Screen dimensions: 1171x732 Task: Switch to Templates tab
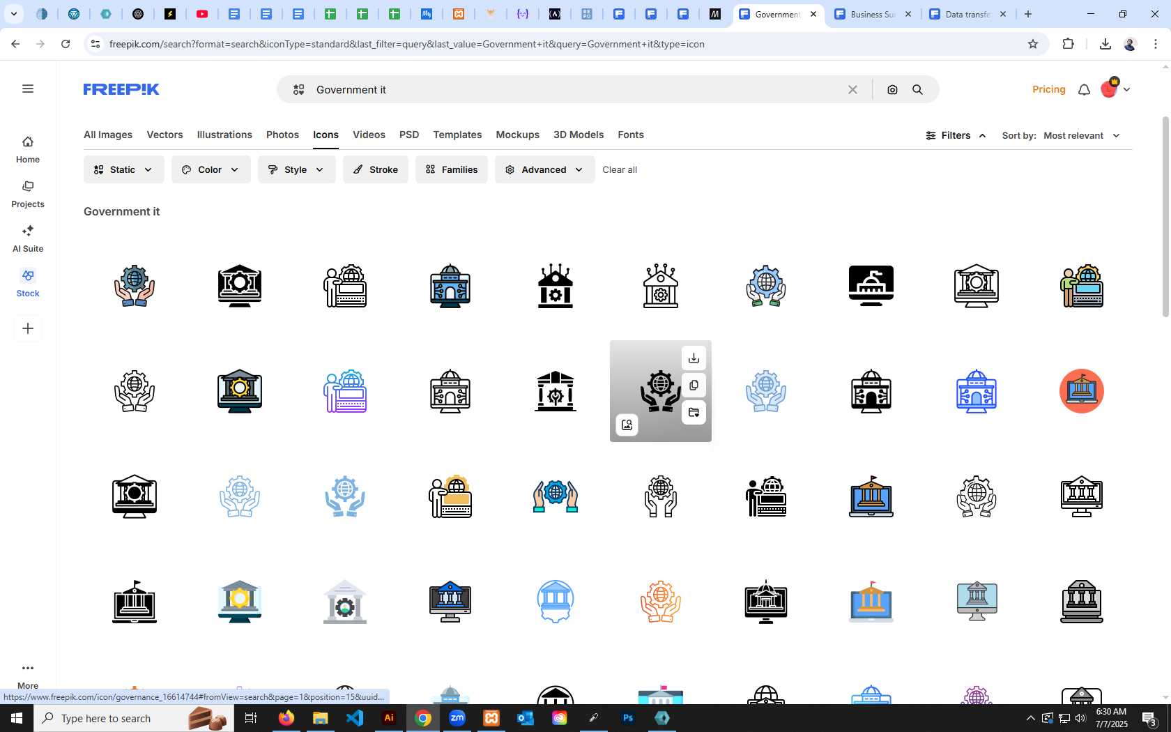[x=457, y=135]
